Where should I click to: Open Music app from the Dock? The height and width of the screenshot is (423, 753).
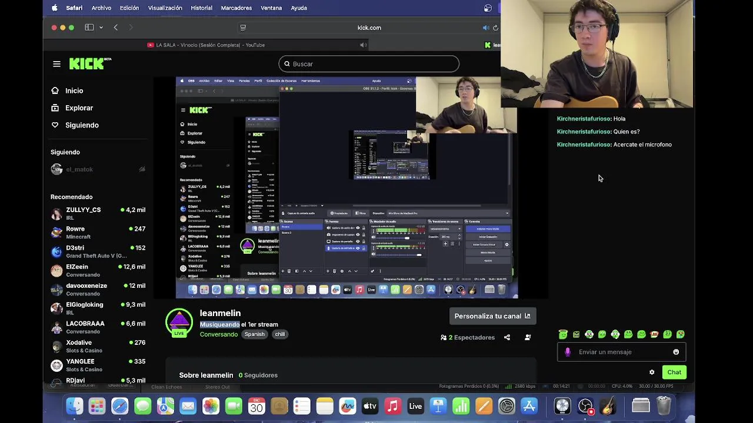pyautogui.click(x=392, y=406)
